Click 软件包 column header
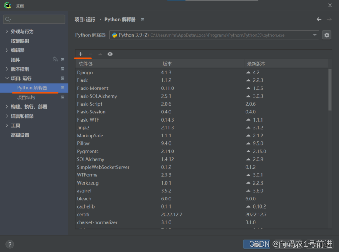 click(118, 64)
